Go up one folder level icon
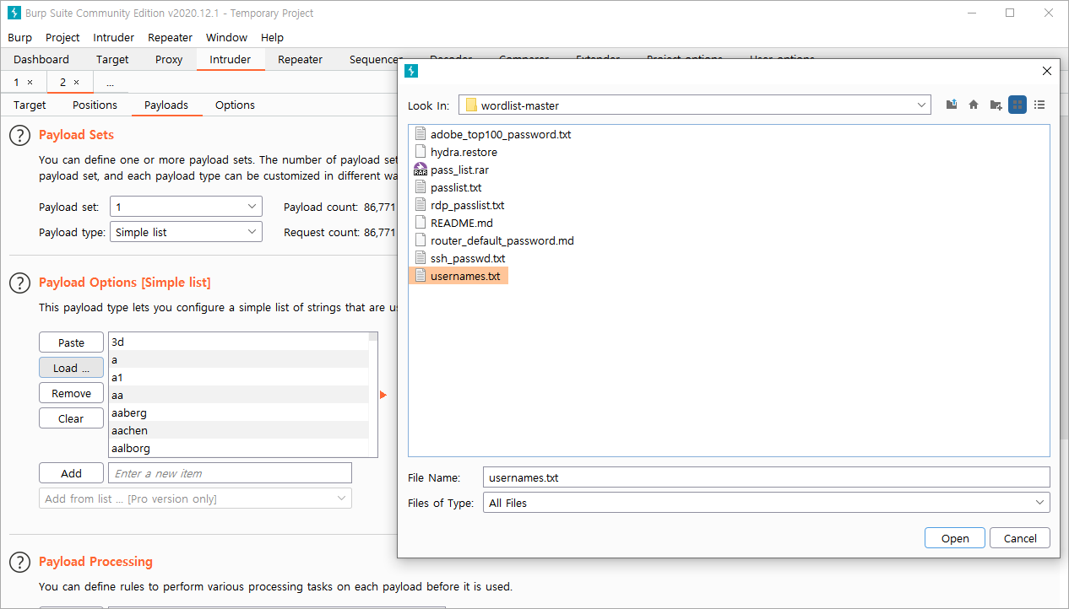Viewport: 1069px width, 609px height. point(952,105)
